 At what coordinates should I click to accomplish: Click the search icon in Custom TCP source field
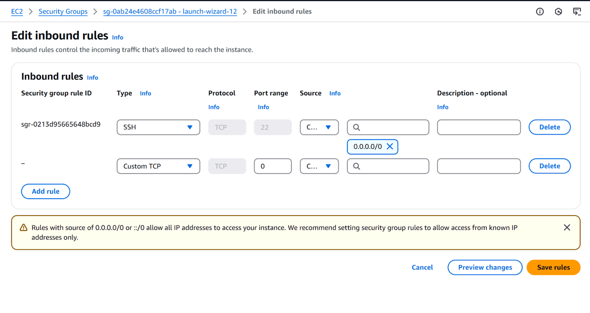click(357, 166)
